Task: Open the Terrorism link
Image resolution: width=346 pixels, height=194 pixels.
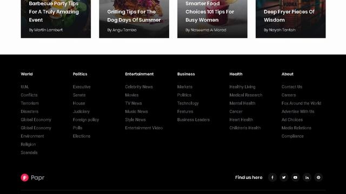Action: click(30, 103)
